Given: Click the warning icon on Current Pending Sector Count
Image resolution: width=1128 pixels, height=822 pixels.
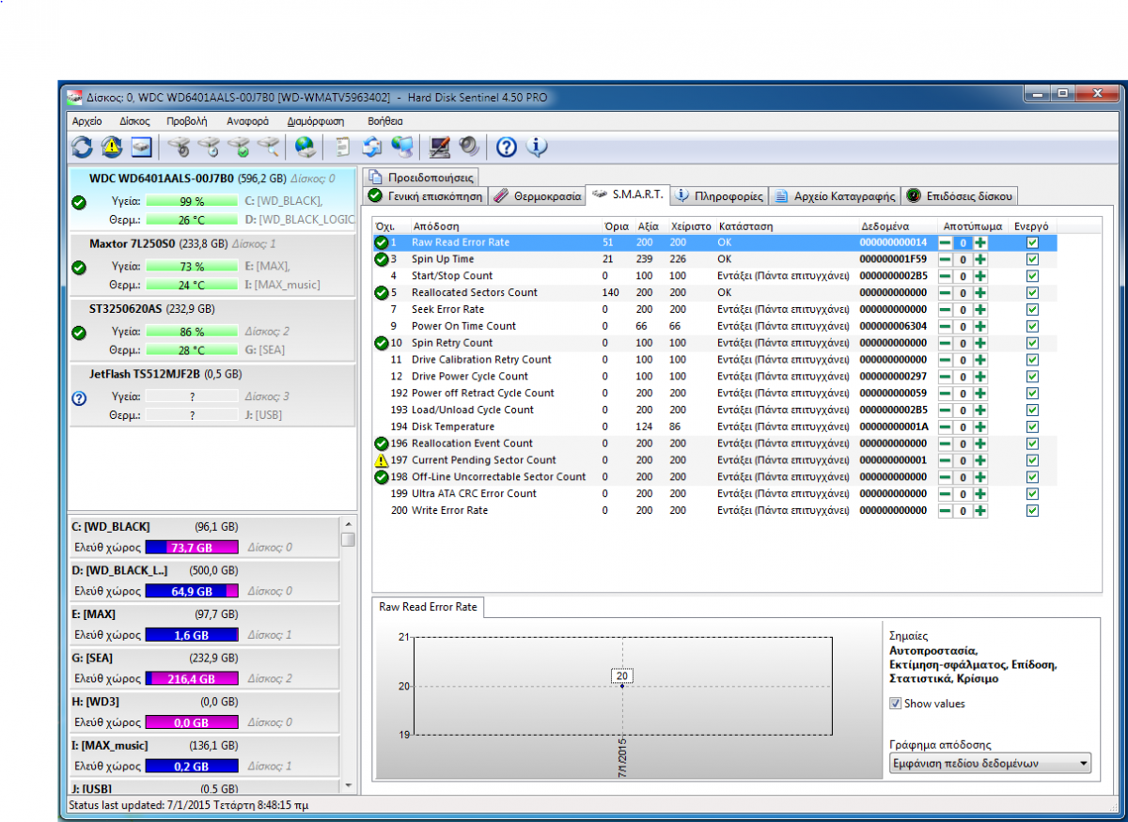Looking at the screenshot, I should pos(381,460).
